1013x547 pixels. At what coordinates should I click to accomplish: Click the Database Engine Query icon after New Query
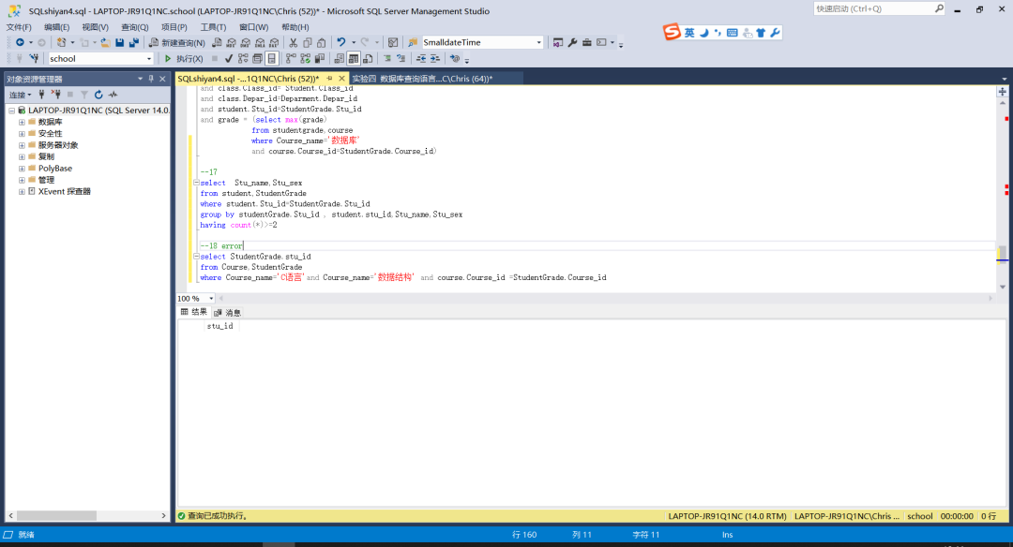pos(217,42)
